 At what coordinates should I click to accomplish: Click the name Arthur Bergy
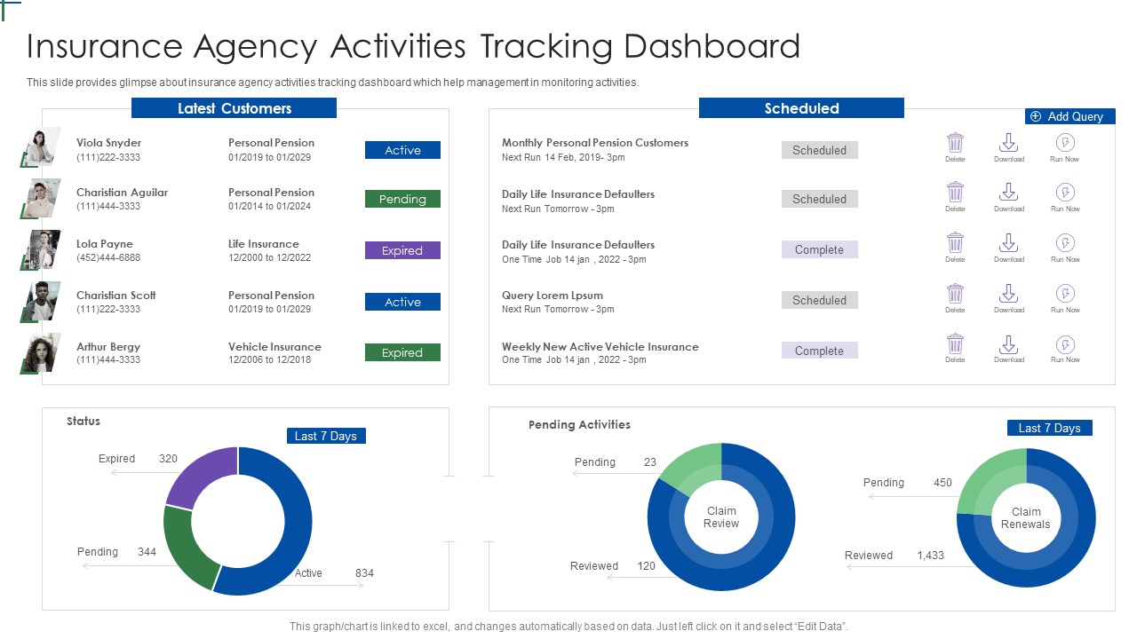coord(108,347)
